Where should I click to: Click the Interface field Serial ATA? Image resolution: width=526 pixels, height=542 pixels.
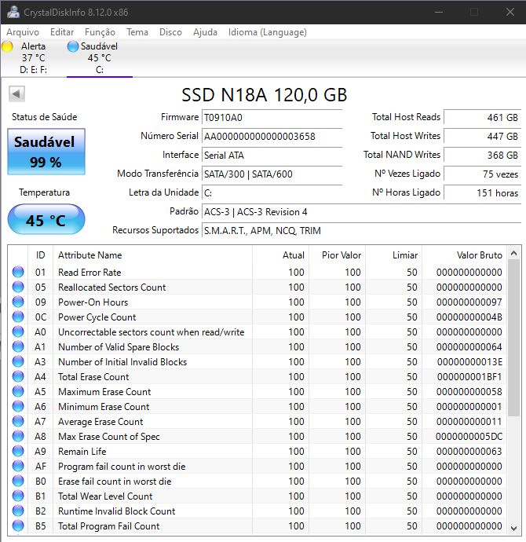point(272,156)
